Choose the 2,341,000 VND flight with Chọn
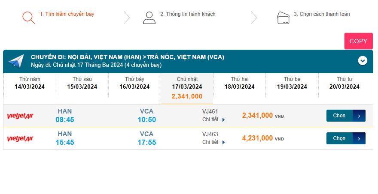Viewport: 378px width, 194px height. tap(339, 116)
